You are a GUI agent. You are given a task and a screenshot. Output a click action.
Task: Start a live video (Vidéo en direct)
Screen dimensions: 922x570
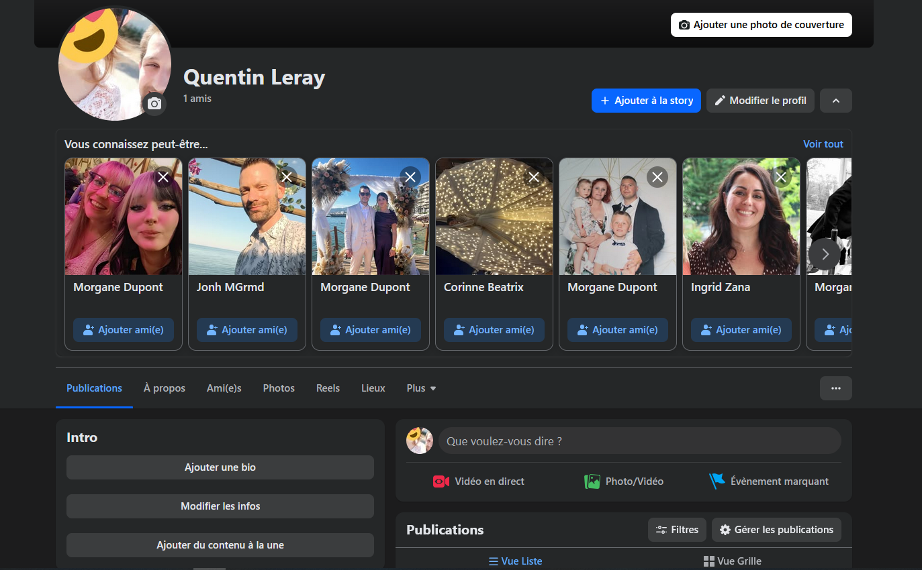(479, 481)
